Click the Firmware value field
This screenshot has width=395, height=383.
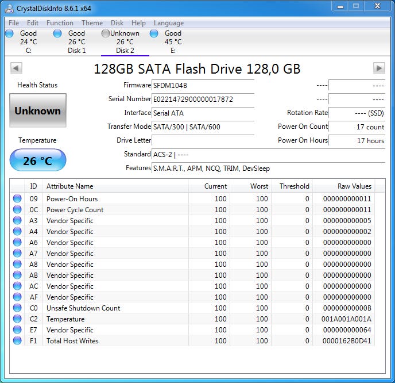click(x=203, y=85)
